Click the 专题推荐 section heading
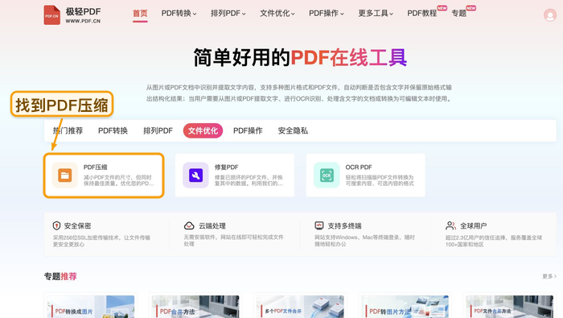 tap(60, 276)
